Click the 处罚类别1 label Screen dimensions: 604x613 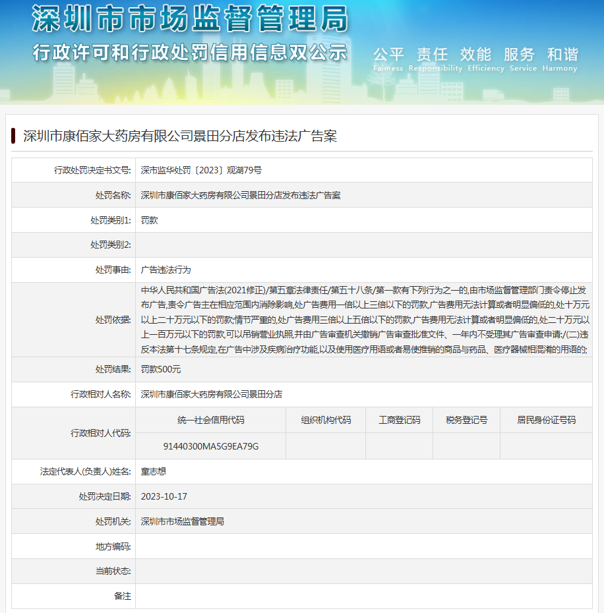pyautogui.click(x=111, y=220)
